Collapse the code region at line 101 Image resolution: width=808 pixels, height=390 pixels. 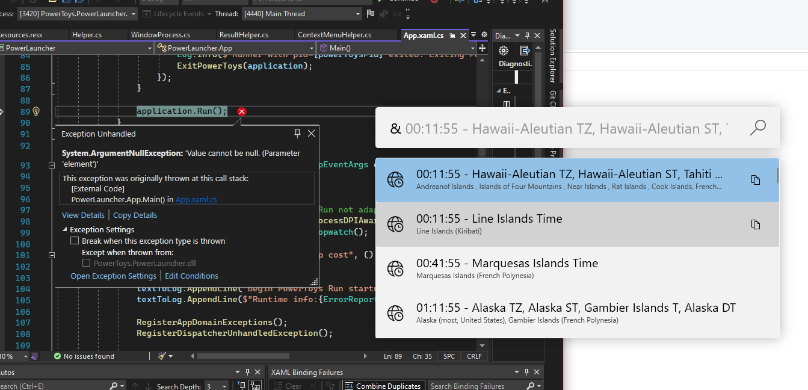(52, 255)
